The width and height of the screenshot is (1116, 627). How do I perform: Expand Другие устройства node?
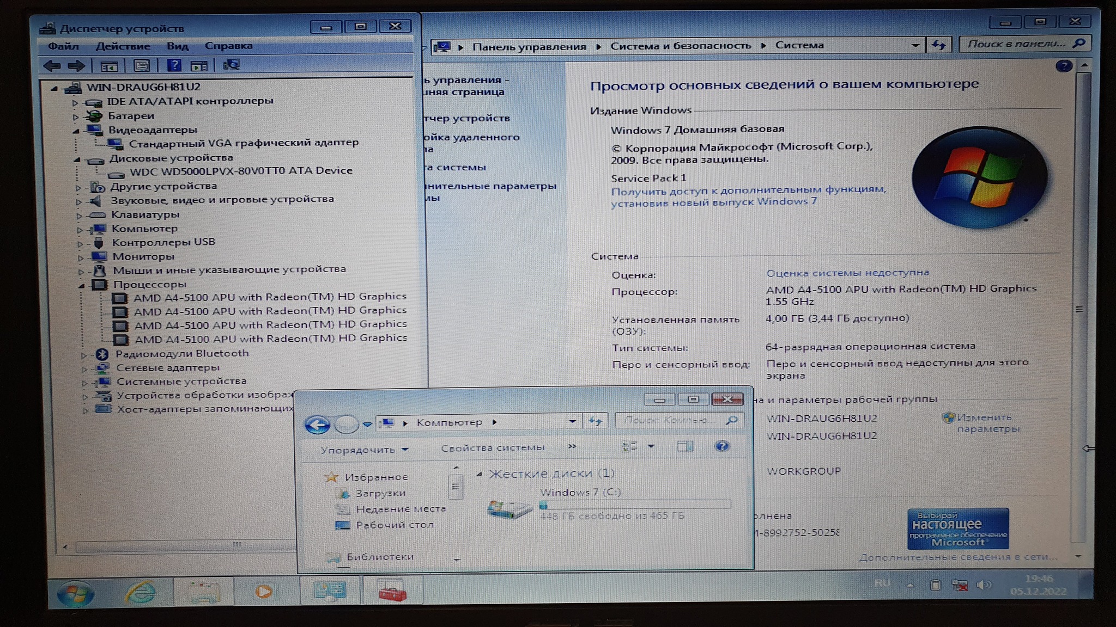point(78,188)
